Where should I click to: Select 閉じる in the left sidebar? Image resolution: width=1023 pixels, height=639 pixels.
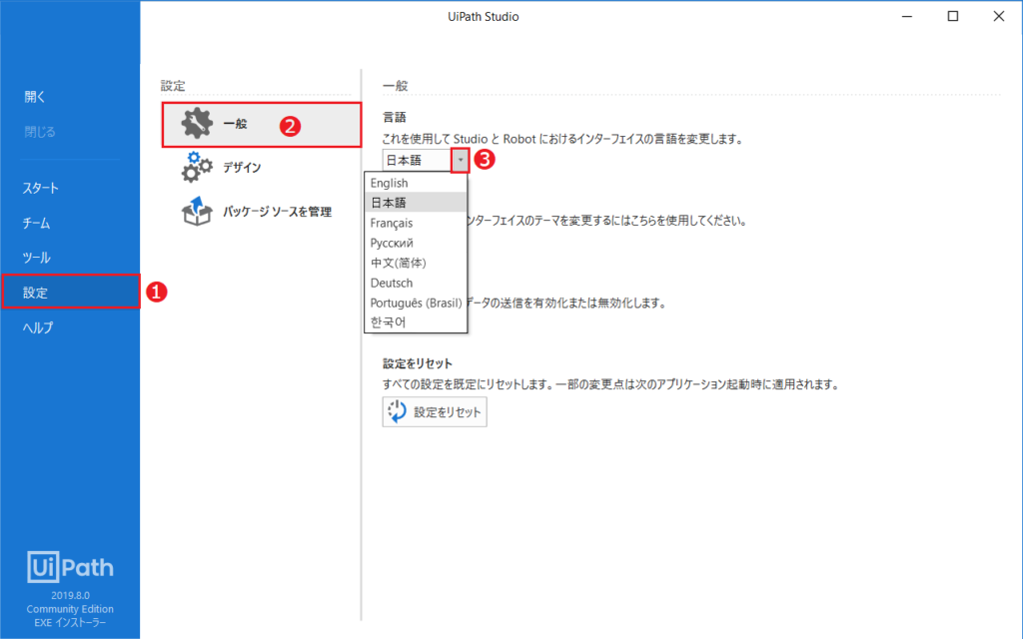point(40,132)
